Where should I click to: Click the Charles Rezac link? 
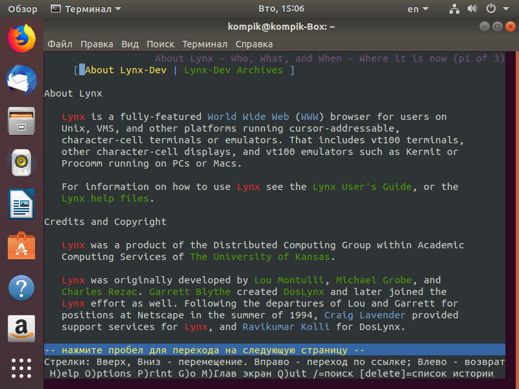pos(99,292)
